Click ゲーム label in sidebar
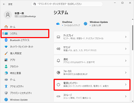 [13, 80]
